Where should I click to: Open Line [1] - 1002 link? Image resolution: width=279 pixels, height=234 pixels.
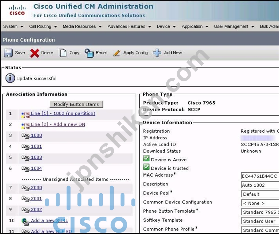pos(63,114)
